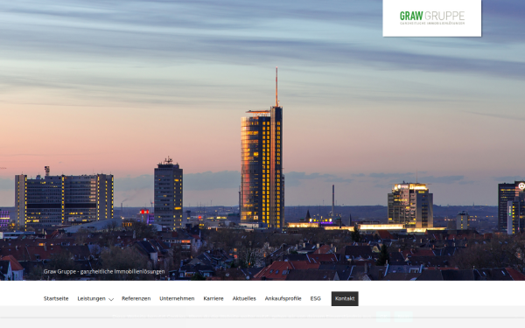Open Ankaufsprofile page
This screenshot has width=525, height=328.
pyautogui.click(x=283, y=298)
